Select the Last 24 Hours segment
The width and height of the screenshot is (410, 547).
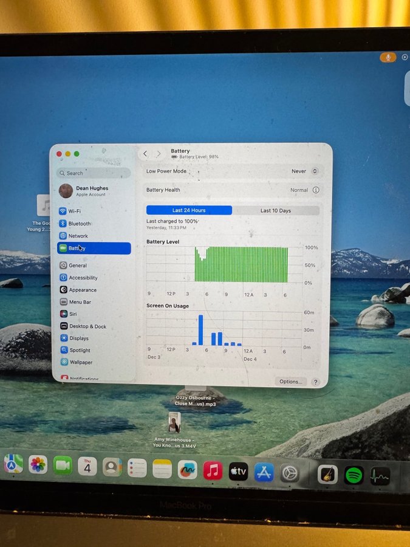click(x=189, y=210)
